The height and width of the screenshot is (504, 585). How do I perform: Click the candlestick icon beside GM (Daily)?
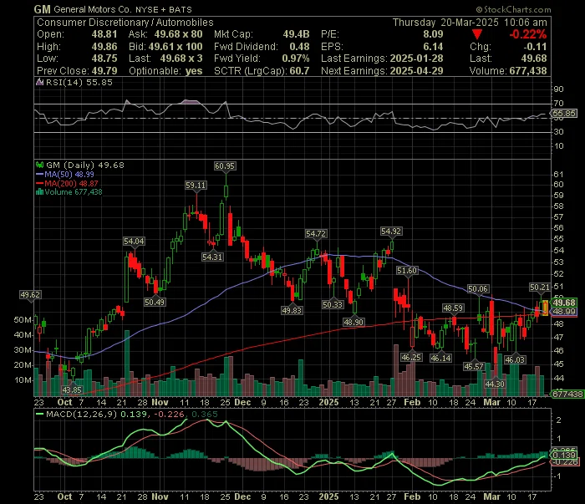(x=39, y=165)
